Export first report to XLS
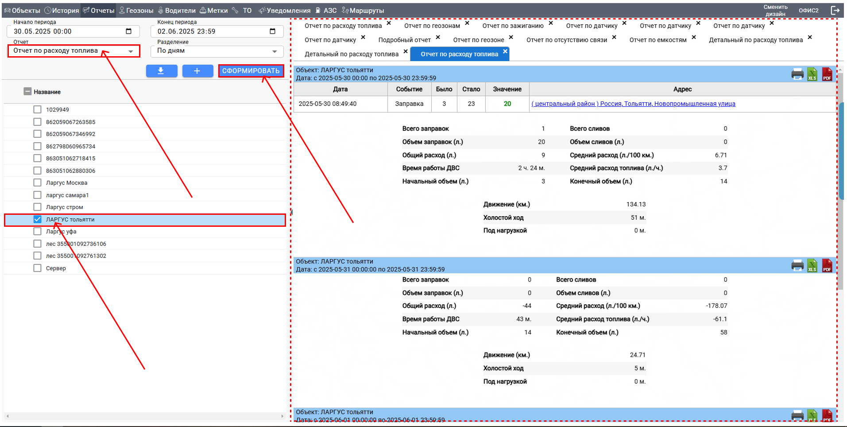847x427 pixels. pos(812,74)
